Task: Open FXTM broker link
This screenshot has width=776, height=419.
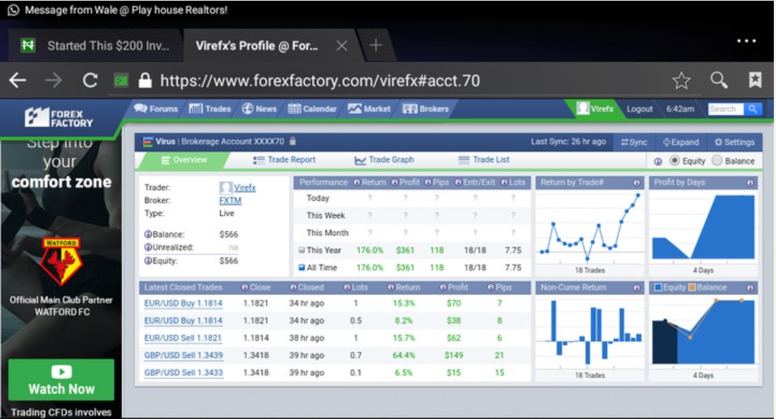Action: (x=230, y=201)
